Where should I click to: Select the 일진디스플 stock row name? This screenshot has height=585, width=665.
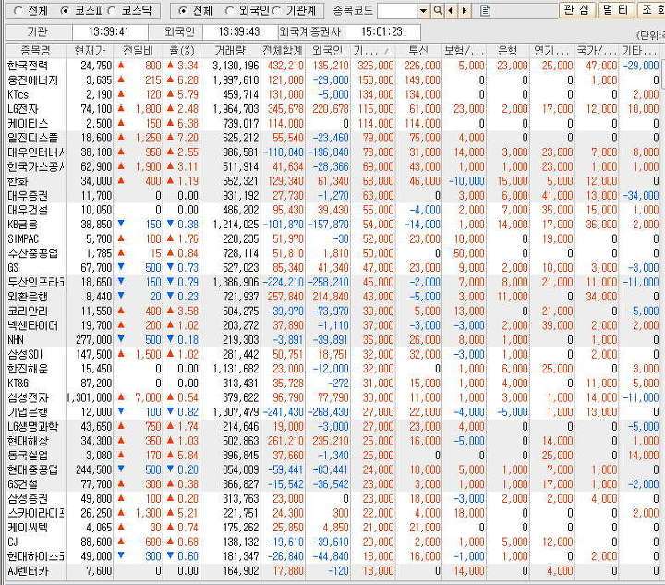[32, 138]
